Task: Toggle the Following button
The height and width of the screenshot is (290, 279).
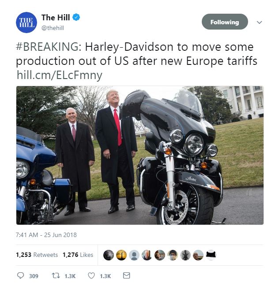Action: click(x=225, y=22)
